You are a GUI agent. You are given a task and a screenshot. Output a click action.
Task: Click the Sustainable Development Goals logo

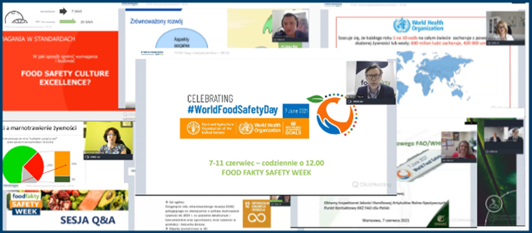pos(294,128)
